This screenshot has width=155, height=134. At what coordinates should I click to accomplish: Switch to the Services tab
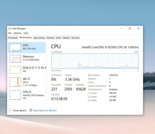point(75,38)
